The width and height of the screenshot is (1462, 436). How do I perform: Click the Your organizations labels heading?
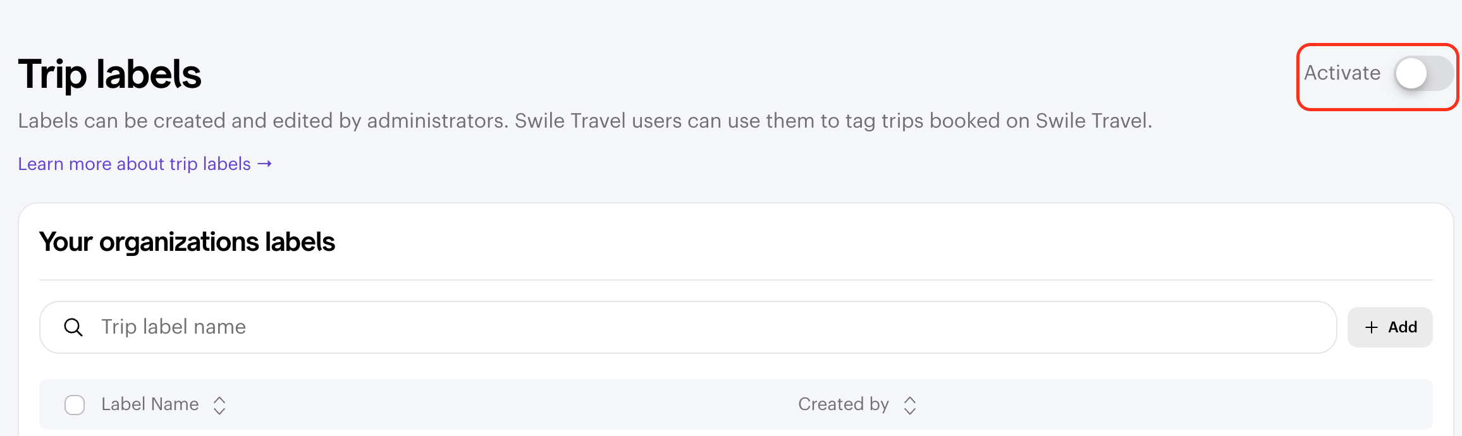(x=187, y=242)
